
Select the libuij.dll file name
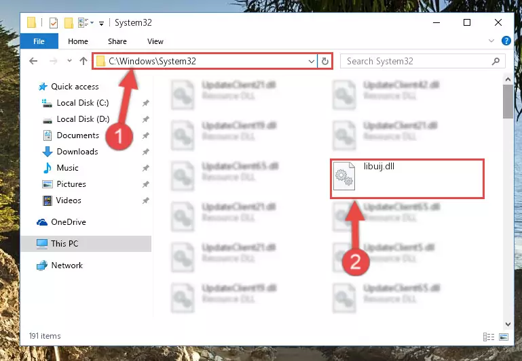coord(379,167)
